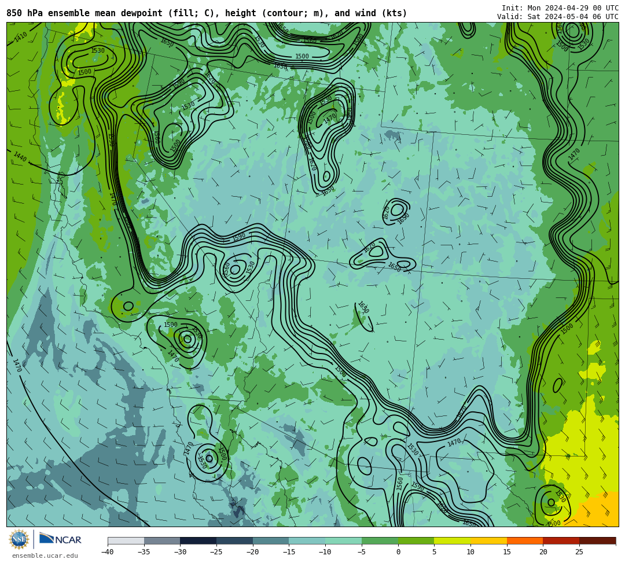Image resolution: width=625 pixels, height=563 pixels.
Task: Click the 1410 height contour label
Action: (x=21, y=36)
